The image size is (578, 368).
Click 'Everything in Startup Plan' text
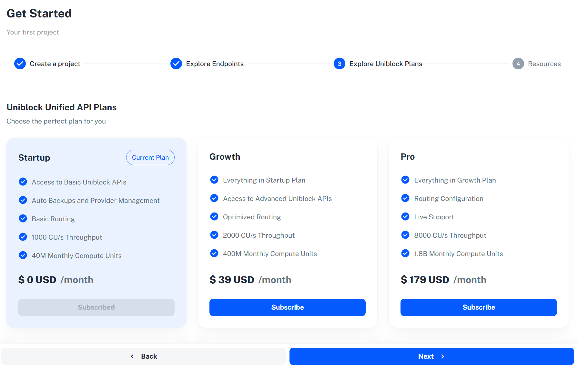point(264,180)
